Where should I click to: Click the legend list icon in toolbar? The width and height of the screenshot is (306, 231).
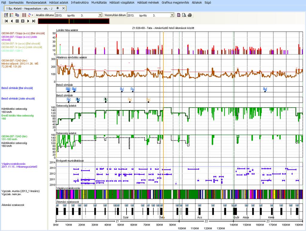pos(11,15)
